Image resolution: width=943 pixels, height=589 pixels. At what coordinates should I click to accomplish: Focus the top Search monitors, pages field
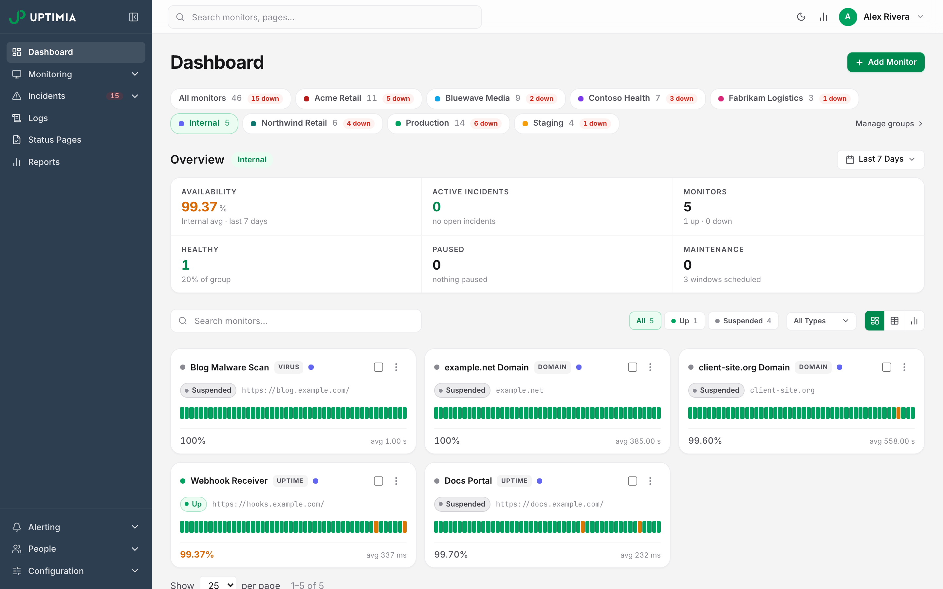pos(324,17)
